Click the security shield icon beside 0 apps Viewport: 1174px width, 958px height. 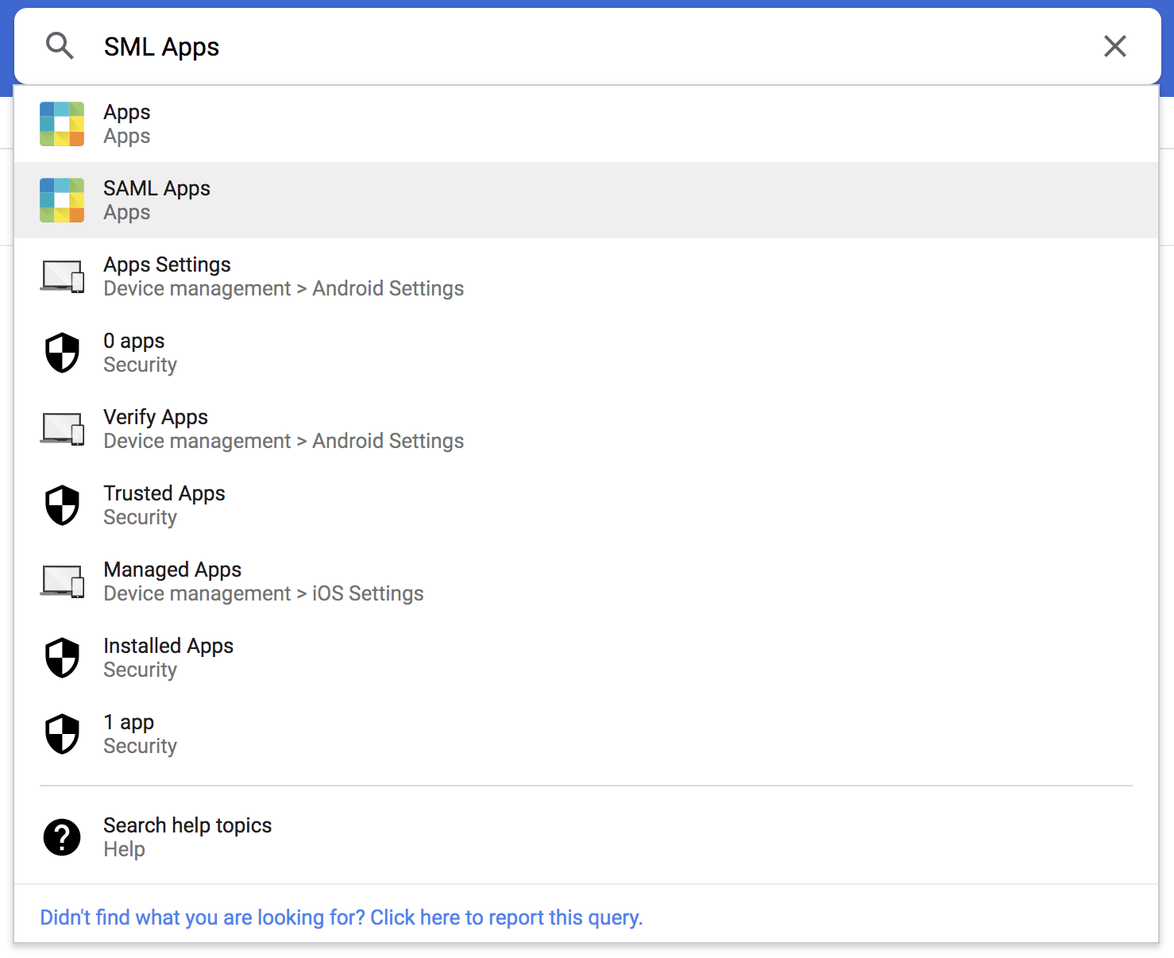click(x=62, y=352)
